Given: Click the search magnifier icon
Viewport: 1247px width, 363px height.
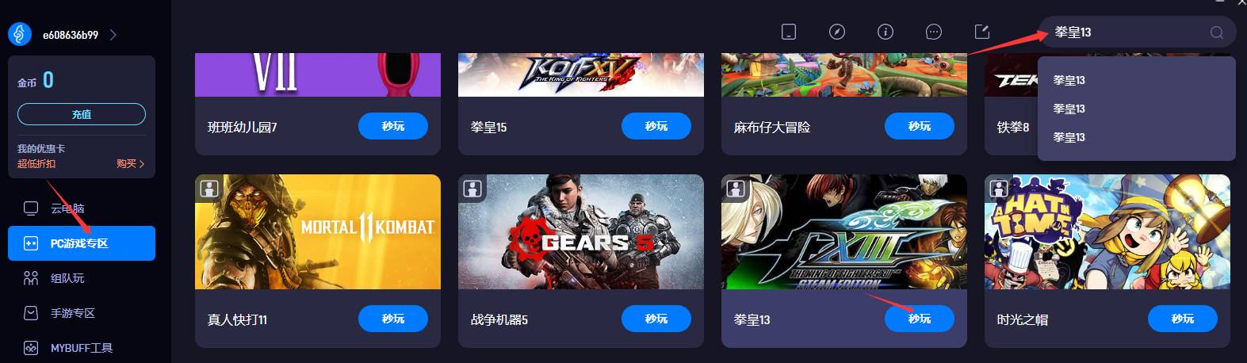Looking at the screenshot, I should point(1217,32).
